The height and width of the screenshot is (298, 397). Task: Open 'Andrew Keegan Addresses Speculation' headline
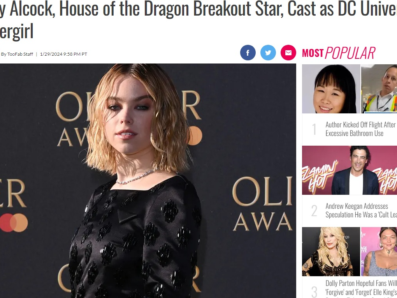tap(361, 210)
